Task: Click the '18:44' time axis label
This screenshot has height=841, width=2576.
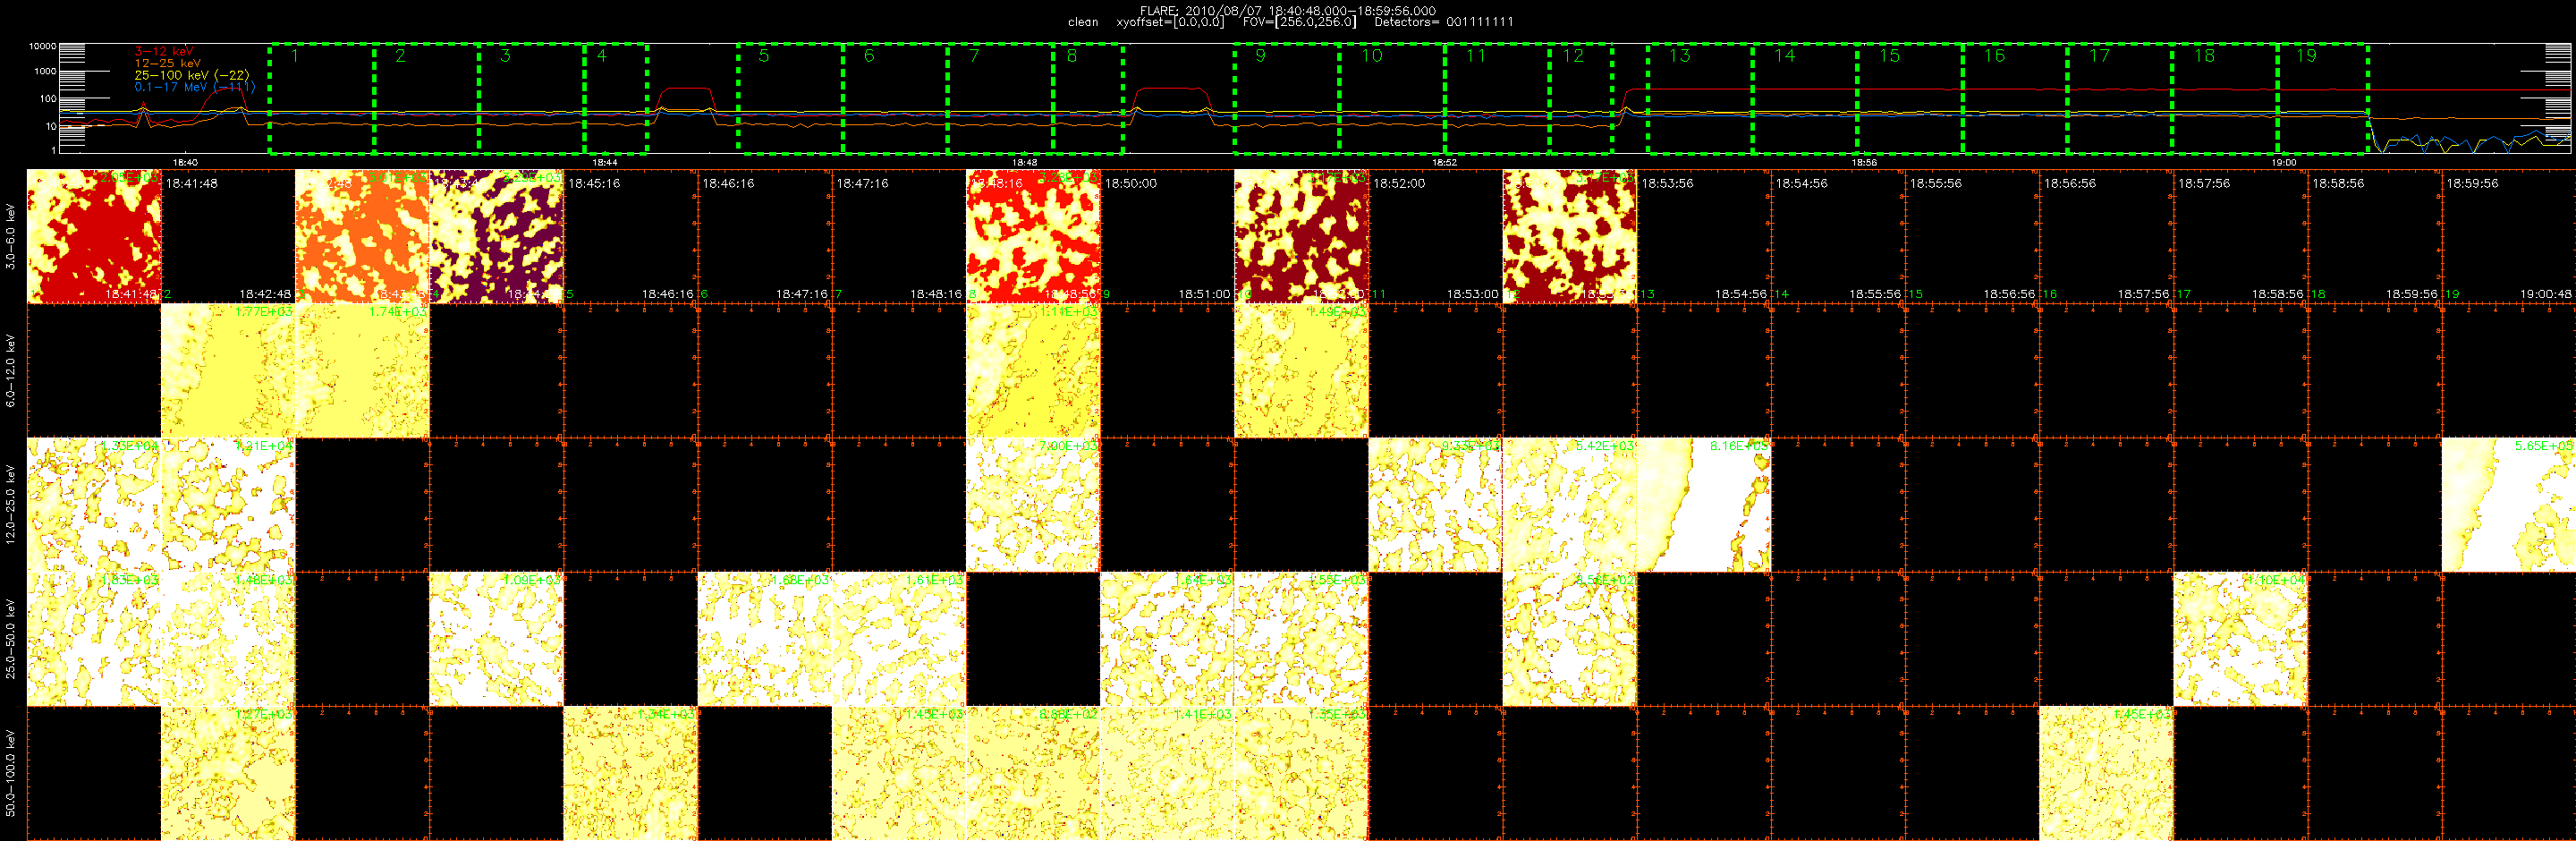Action: 604,162
